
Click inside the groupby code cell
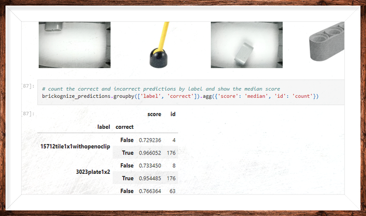coord(191,92)
